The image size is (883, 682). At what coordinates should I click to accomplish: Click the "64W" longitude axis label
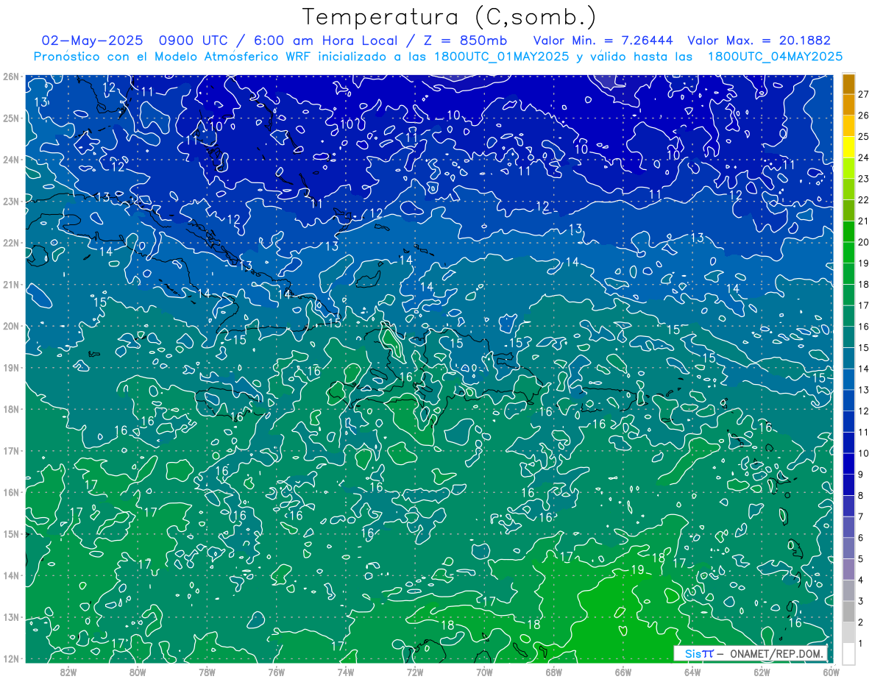point(692,671)
